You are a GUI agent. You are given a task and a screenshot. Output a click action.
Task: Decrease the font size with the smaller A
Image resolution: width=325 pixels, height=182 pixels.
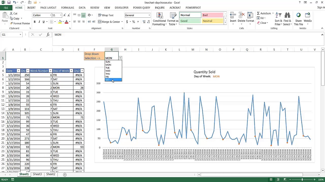69,15
